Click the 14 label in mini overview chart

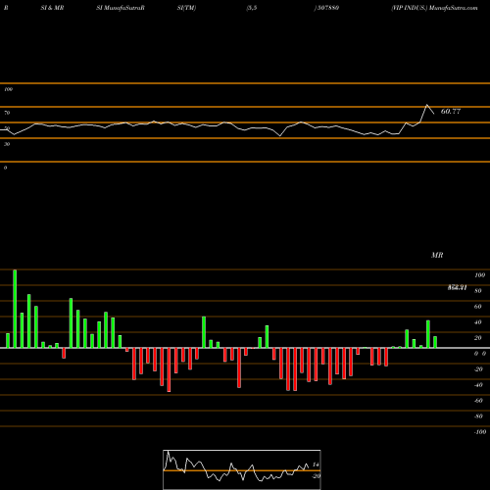tap(316, 465)
